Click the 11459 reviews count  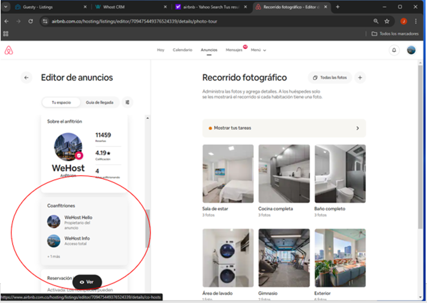pos(103,135)
